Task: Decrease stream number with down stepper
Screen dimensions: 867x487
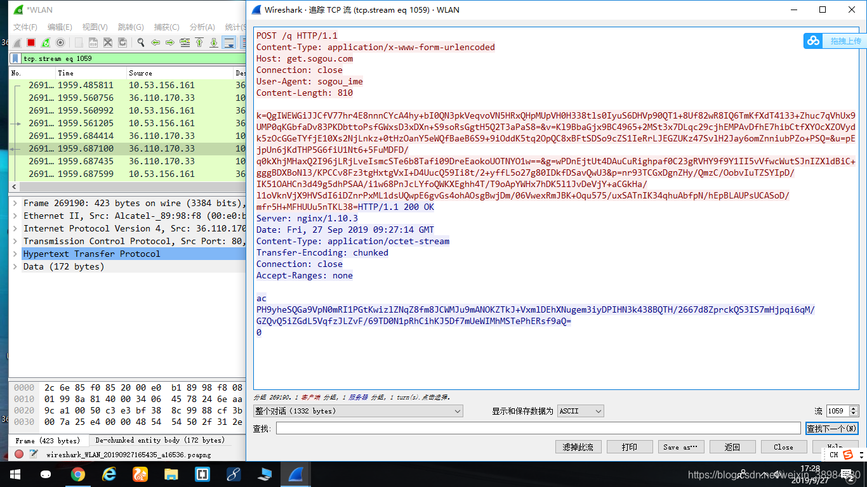Action: (x=854, y=414)
